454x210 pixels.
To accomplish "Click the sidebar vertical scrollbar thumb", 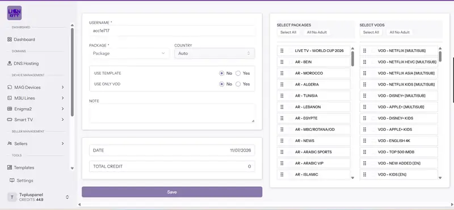I will [x=72, y=72].
